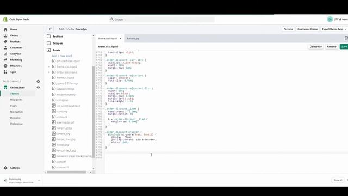The image size is (348, 196).
Task: Click the banana.jpg download file icon
Action: click(x=5, y=180)
